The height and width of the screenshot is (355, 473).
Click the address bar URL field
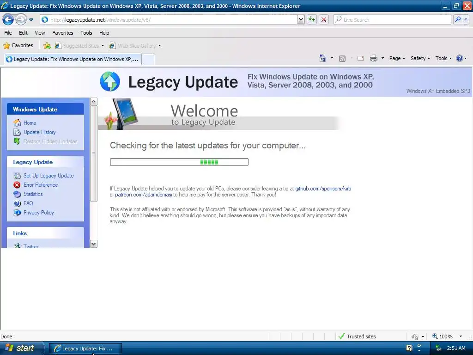coord(168,20)
